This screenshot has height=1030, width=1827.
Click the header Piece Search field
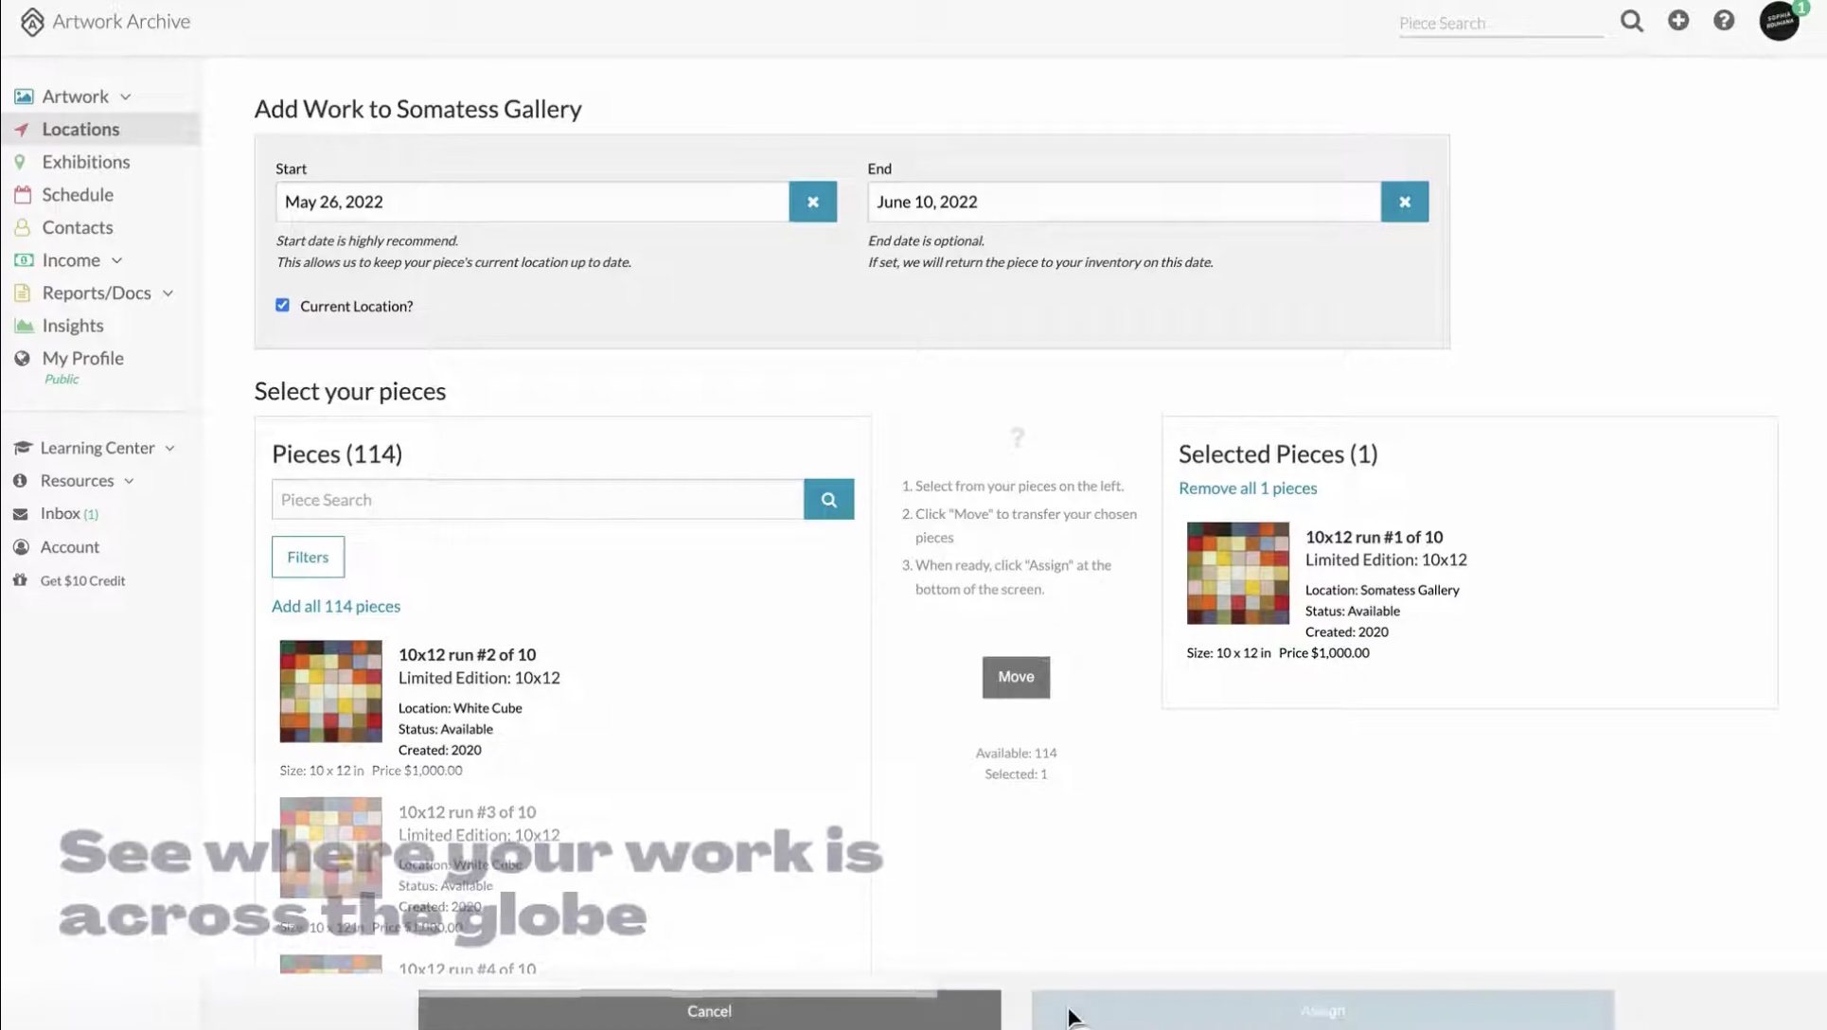click(x=1501, y=23)
